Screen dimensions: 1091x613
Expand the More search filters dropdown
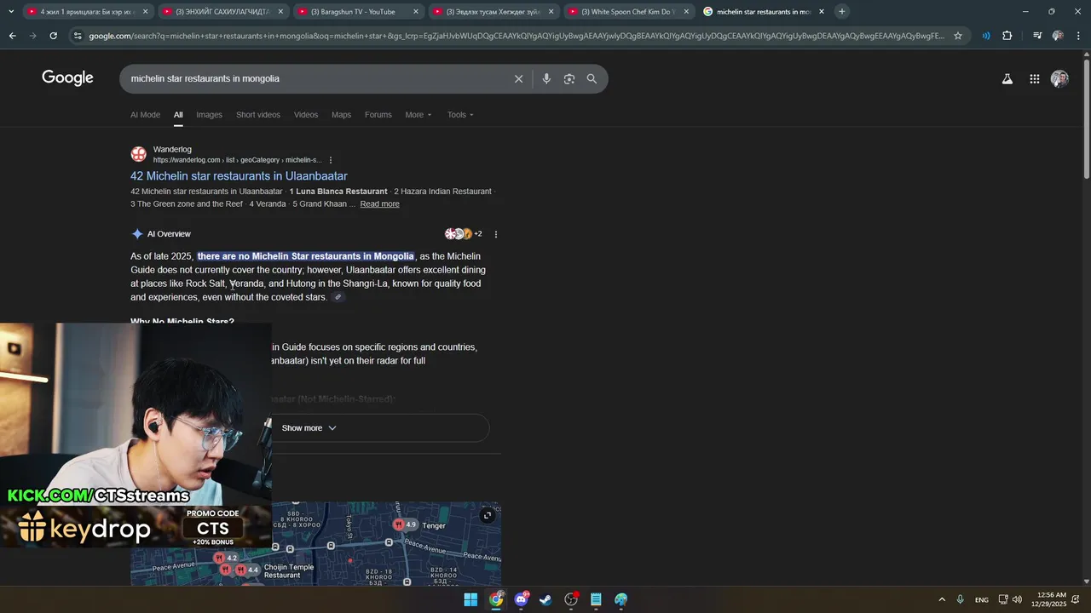(419, 115)
